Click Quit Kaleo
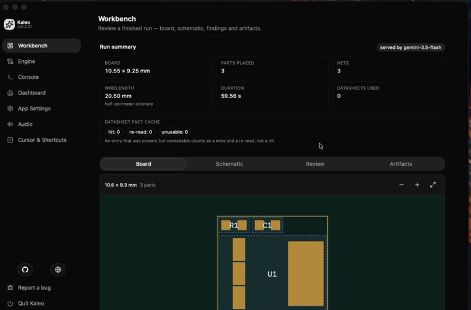This screenshot has height=310, width=471. (31, 304)
